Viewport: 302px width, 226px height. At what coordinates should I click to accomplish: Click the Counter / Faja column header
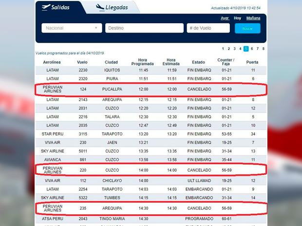tap(226, 62)
